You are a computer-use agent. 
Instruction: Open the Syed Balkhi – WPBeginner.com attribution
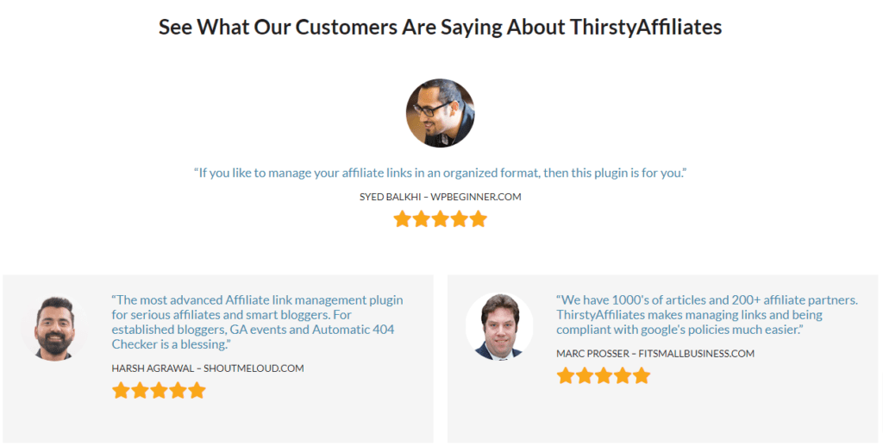[x=440, y=197]
